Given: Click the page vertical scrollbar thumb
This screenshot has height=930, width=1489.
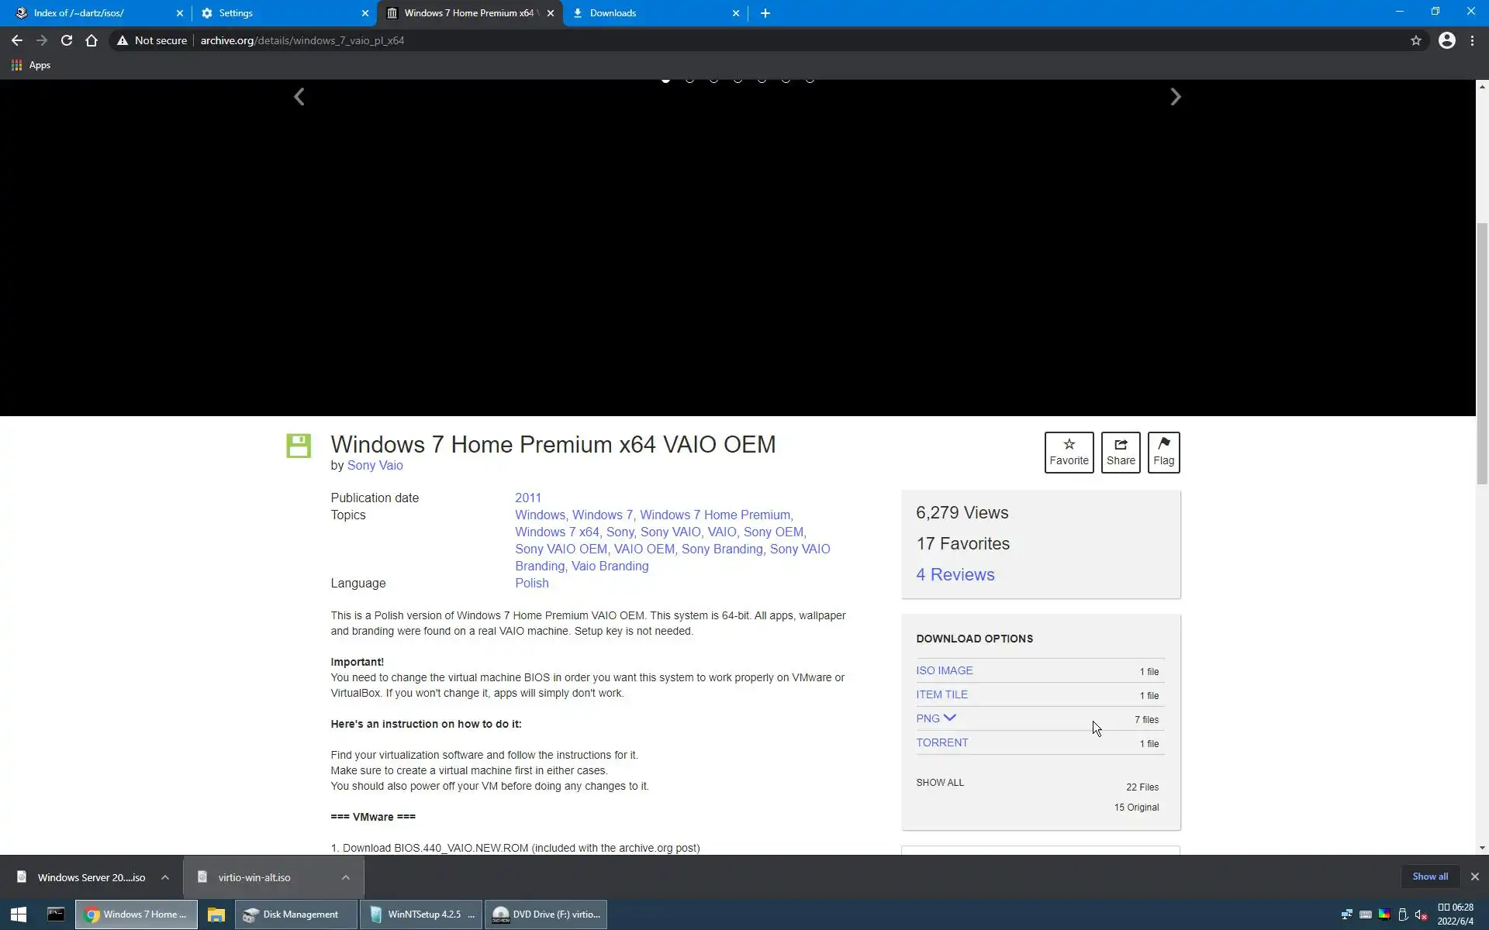Looking at the screenshot, I should pyautogui.click(x=1482, y=353).
